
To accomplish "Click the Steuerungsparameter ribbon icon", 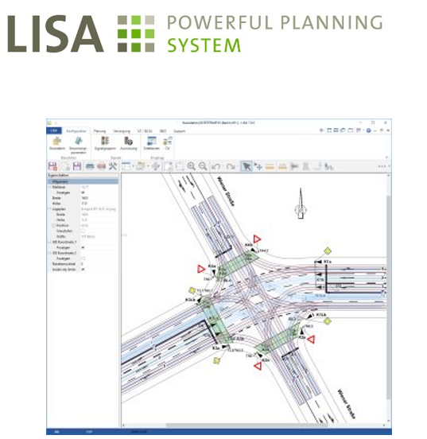I will [x=78, y=145].
